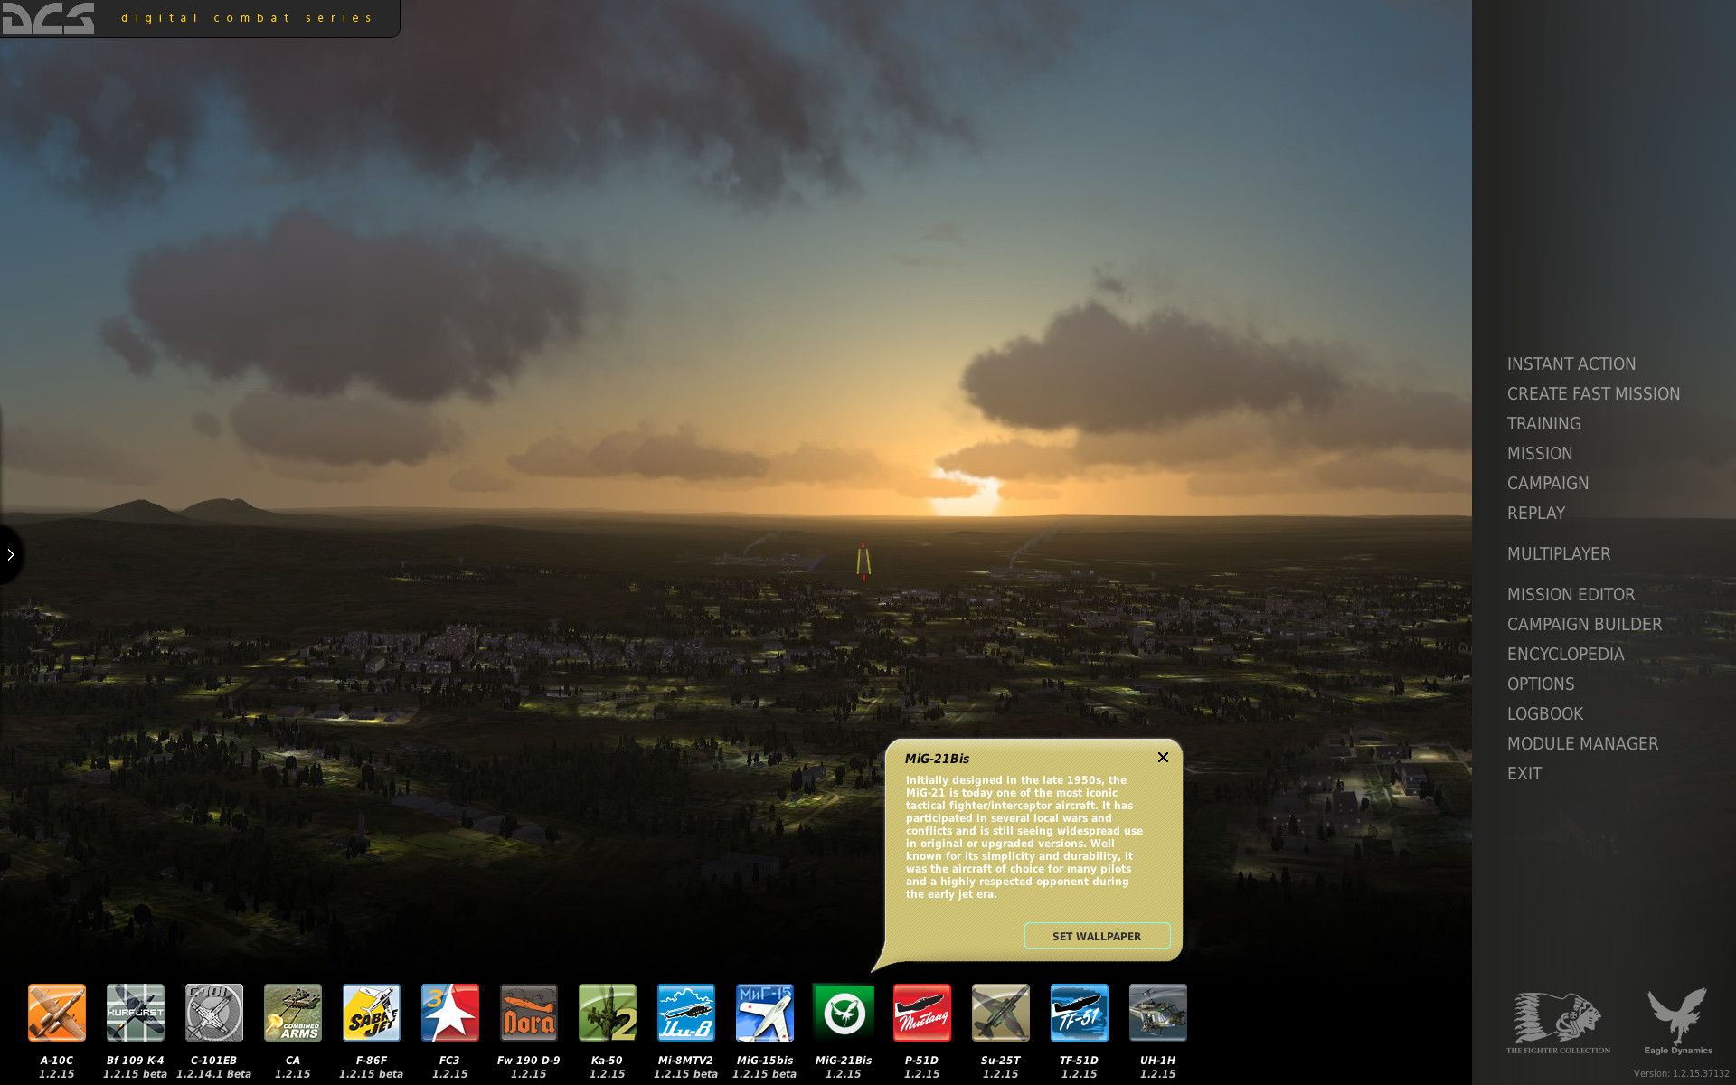Viewport: 1736px width, 1085px height.
Task: Click The Fighter Collection logo
Action: pos(1558,1022)
